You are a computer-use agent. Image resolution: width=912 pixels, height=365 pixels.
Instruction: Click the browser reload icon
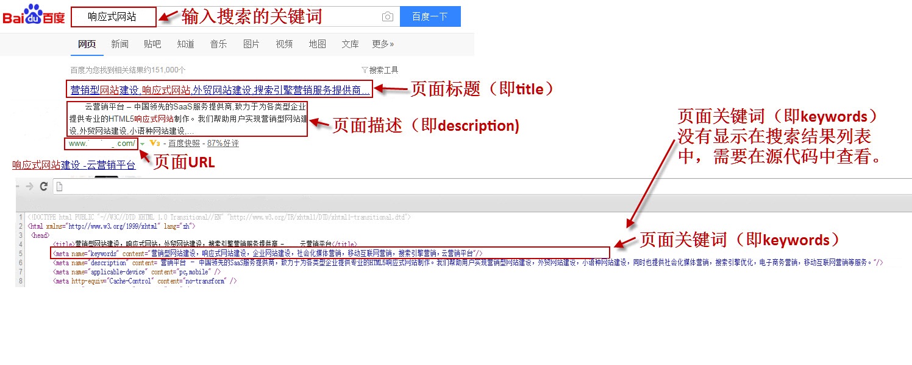44,187
